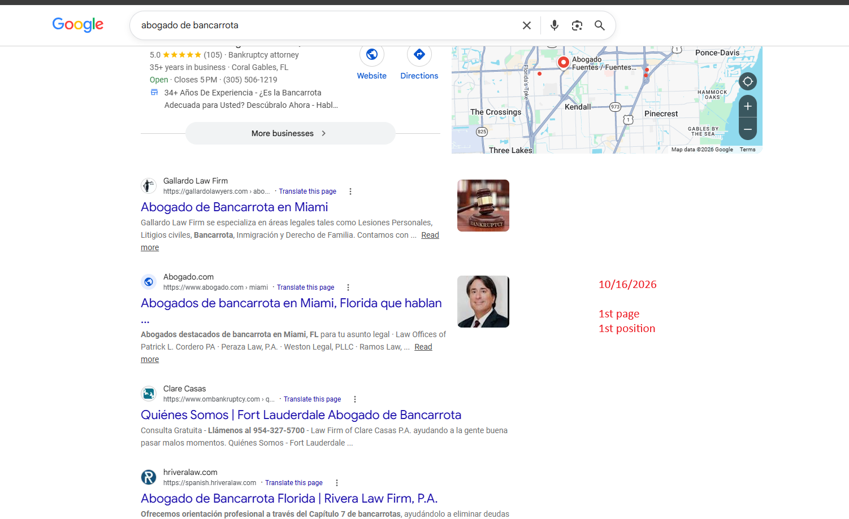The height and width of the screenshot is (519, 849).
Task: Recenter map with the location target icon
Action: click(x=748, y=81)
